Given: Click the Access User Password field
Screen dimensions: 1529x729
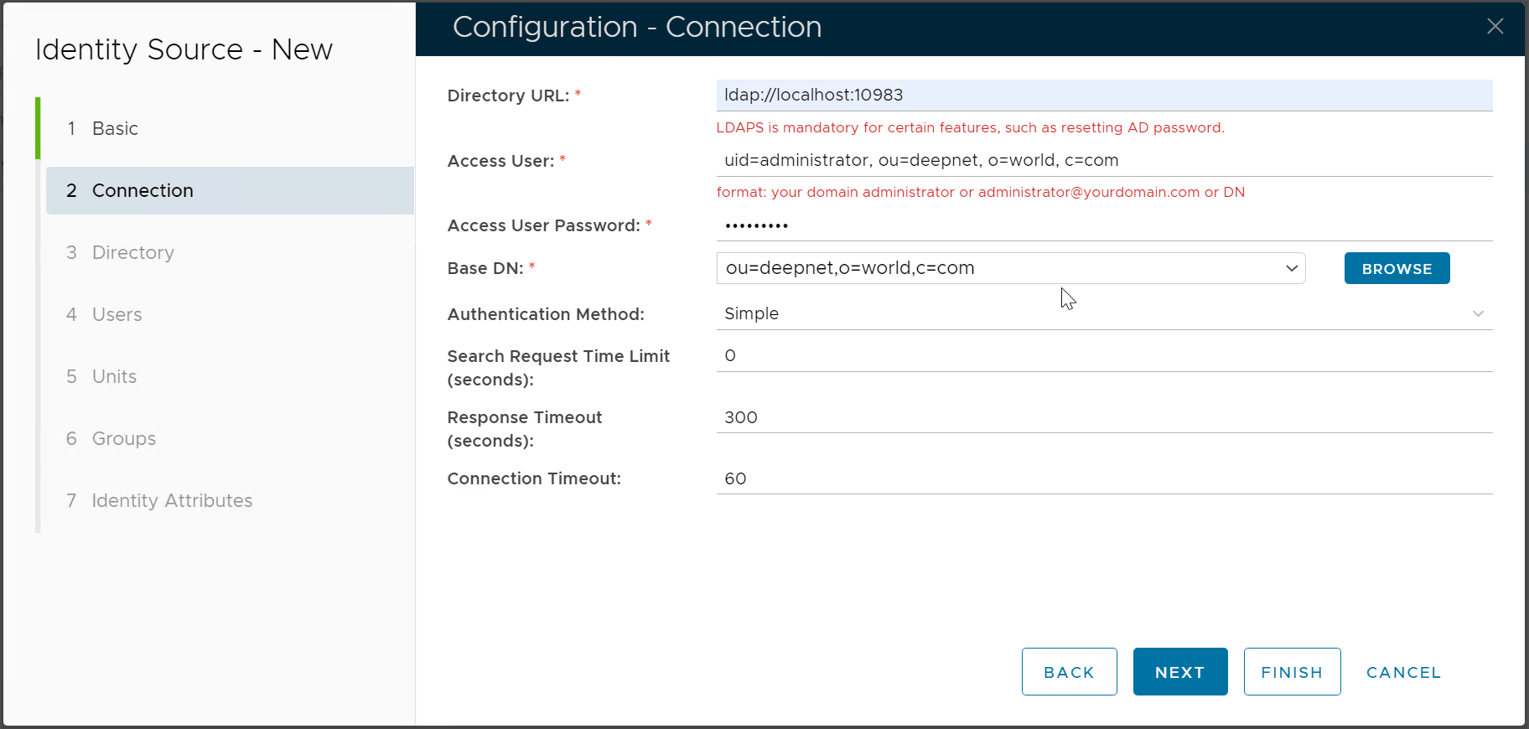Looking at the screenshot, I should [x=1103, y=225].
